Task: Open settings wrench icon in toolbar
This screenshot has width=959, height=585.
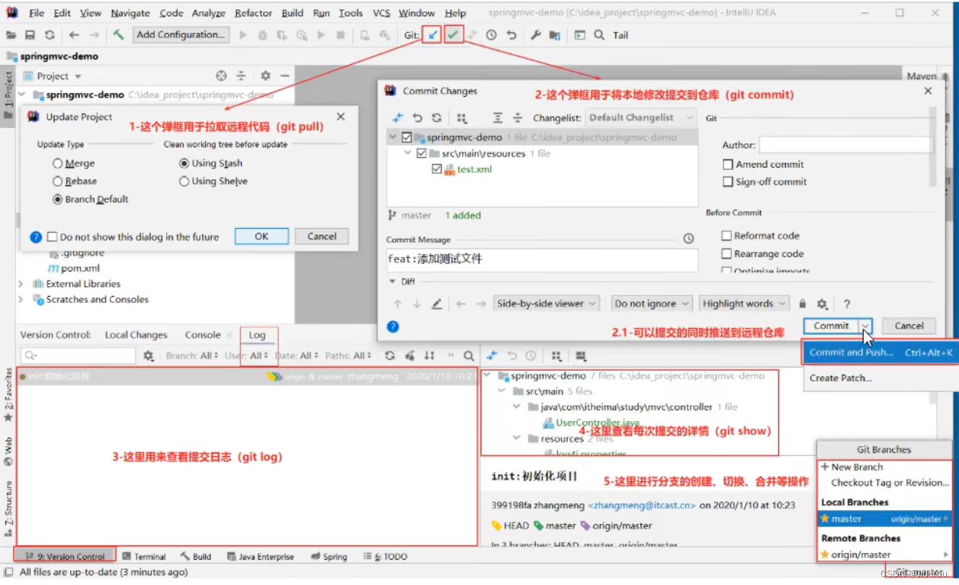Action: (535, 35)
